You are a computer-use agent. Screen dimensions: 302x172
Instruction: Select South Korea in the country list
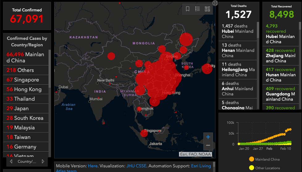coord(26,118)
